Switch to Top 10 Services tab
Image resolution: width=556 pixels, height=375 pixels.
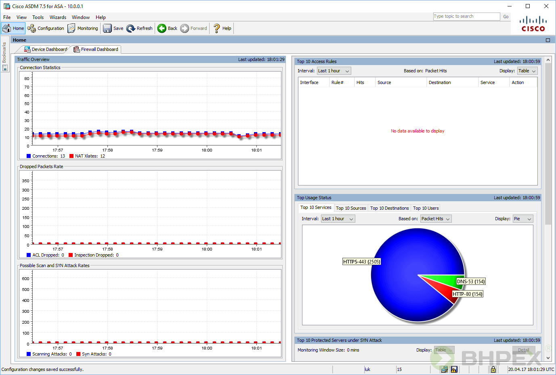click(316, 208)
